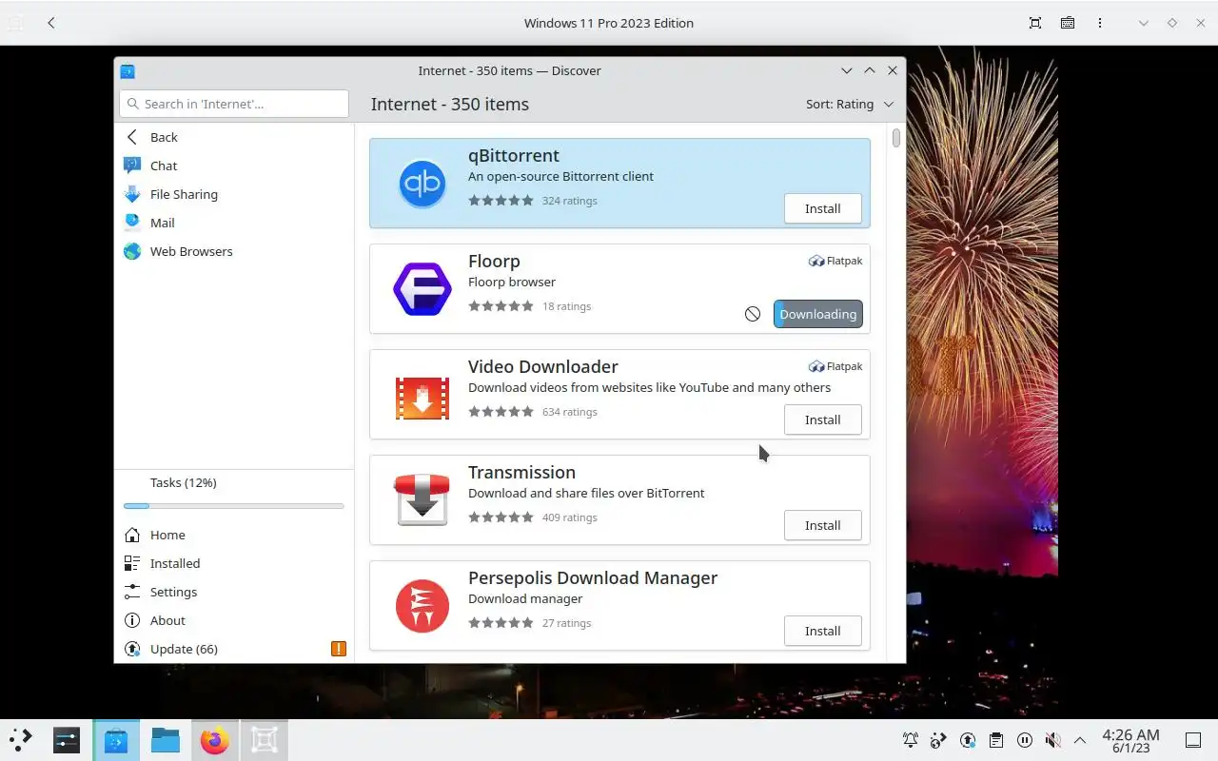Click the Web Browsers globe icon

132,251
